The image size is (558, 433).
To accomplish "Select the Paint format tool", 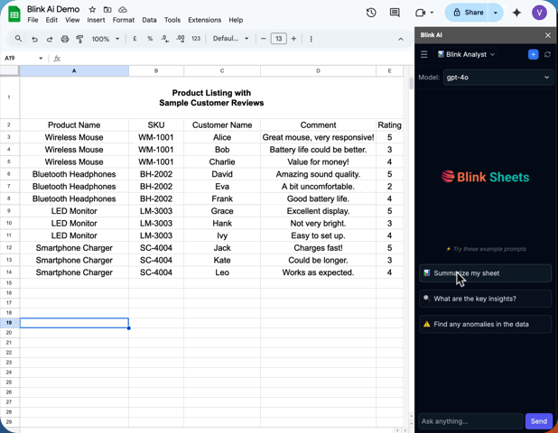I will click(79, 39).
